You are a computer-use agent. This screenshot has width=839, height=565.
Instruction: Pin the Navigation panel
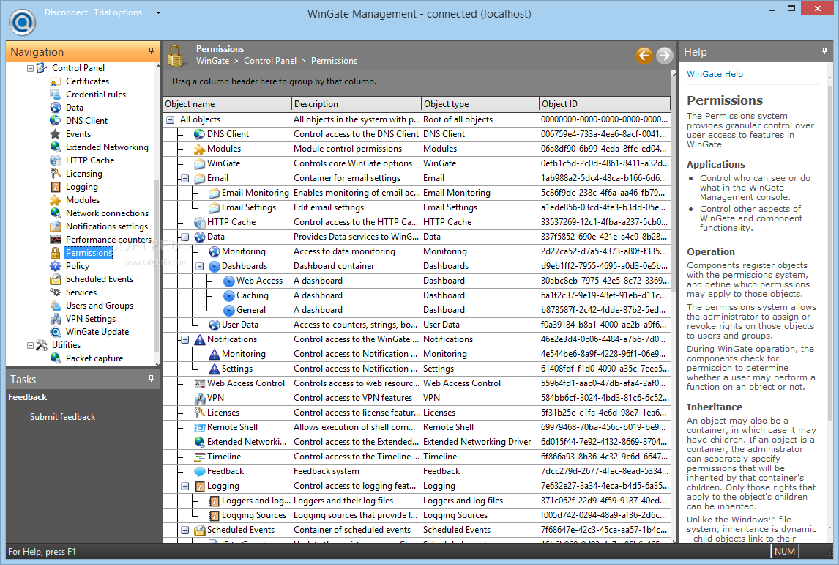pos(151,51)
